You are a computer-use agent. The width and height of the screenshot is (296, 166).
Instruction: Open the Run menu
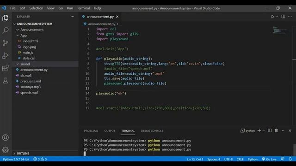pos(70,8)
